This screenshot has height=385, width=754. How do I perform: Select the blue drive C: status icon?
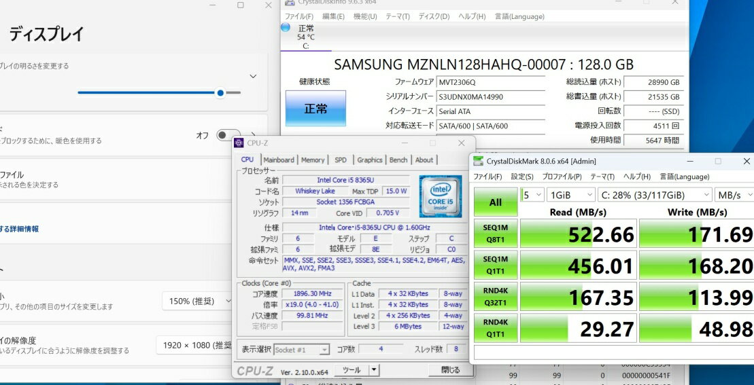pos(286,28)
